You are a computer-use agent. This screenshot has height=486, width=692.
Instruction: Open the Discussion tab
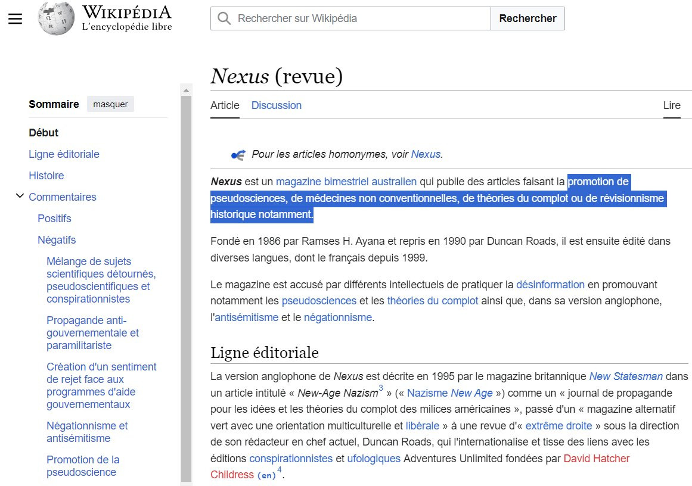click(x=277, y=105)
